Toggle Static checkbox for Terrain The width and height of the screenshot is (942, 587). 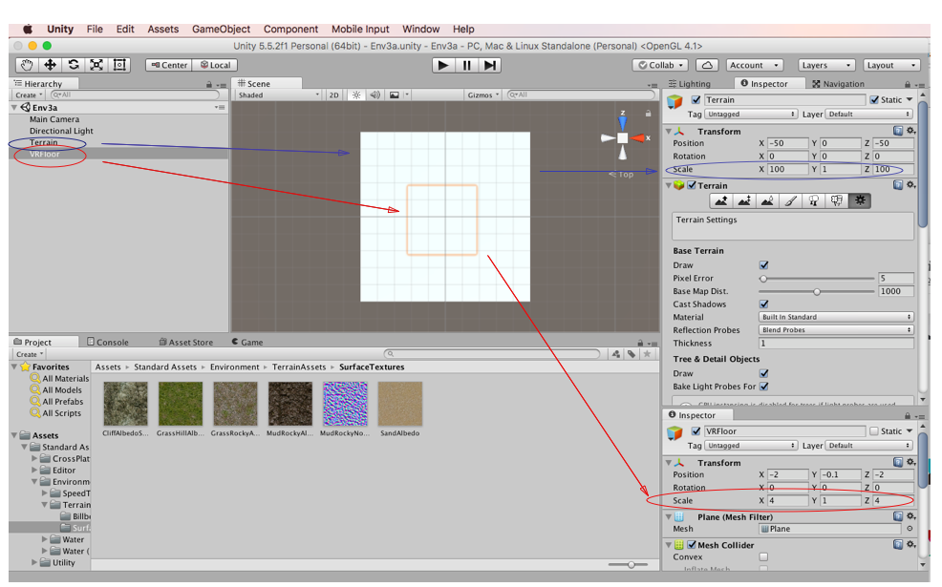coord(874,99)
